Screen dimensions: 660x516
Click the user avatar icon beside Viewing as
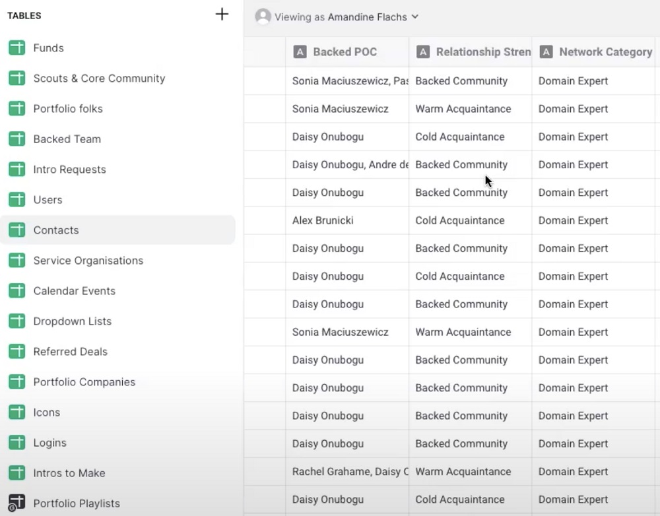click(263, 17)
